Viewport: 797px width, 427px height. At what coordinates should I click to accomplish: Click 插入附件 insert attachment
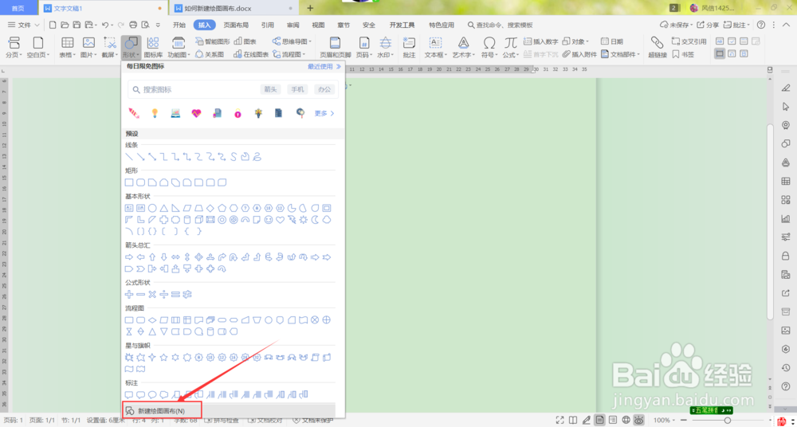(x=579, y=54)
